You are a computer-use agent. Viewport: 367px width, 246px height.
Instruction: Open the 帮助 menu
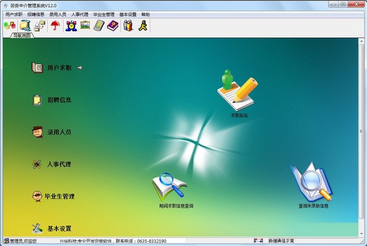[146, 15]
